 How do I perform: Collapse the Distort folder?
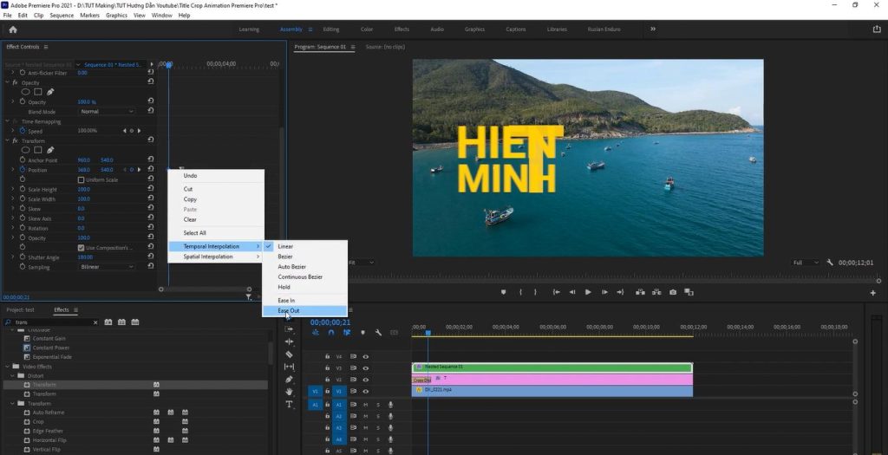click(12, 376)
